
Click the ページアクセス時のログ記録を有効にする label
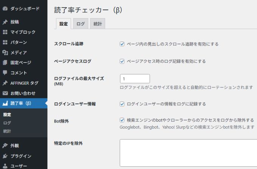tap(166, 61)
